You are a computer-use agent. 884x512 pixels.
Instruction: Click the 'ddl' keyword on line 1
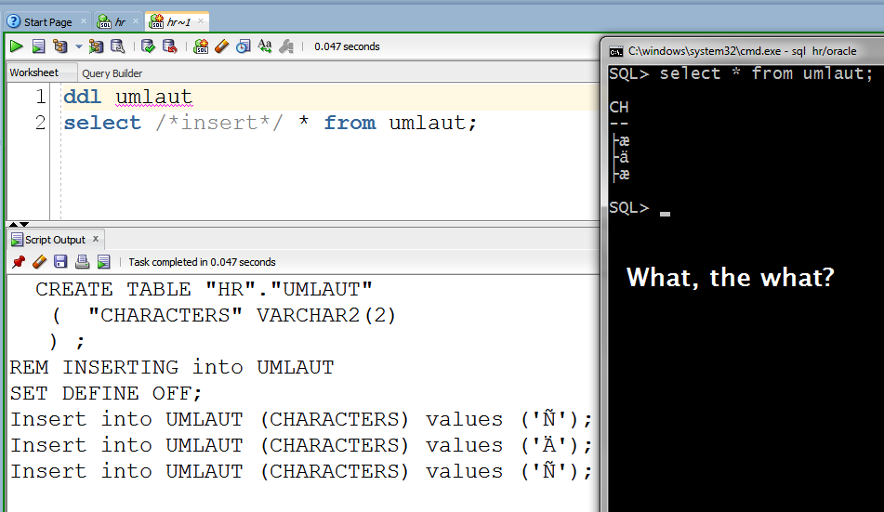coord(83,97)
